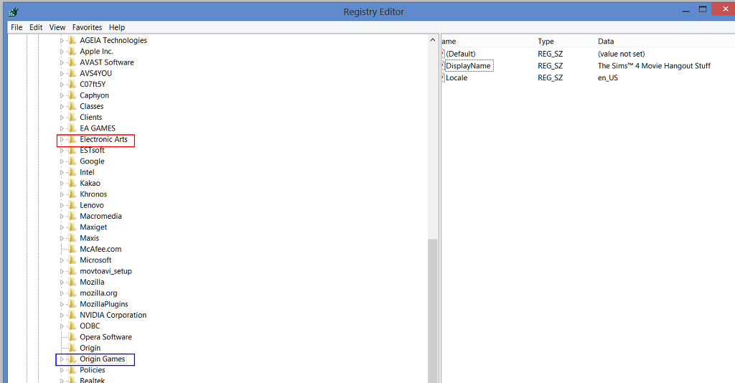Expand the AVAST Software key
This screenshot has width=735, height=383.
62,62
